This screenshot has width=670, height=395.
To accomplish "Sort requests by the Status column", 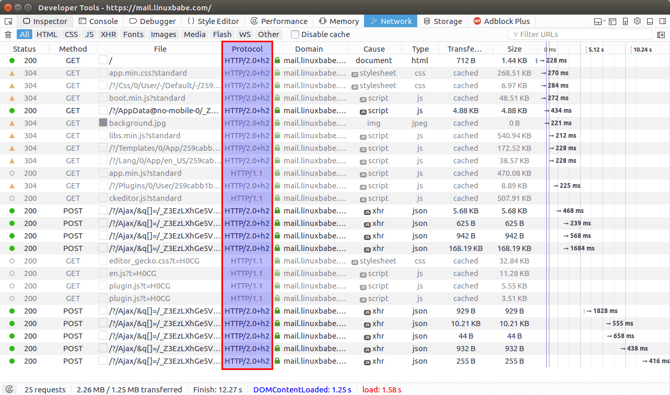I will 25,49.
